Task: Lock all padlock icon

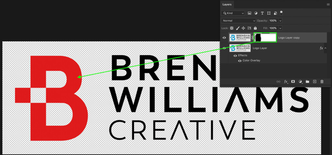Action: [x=255, y=28]
